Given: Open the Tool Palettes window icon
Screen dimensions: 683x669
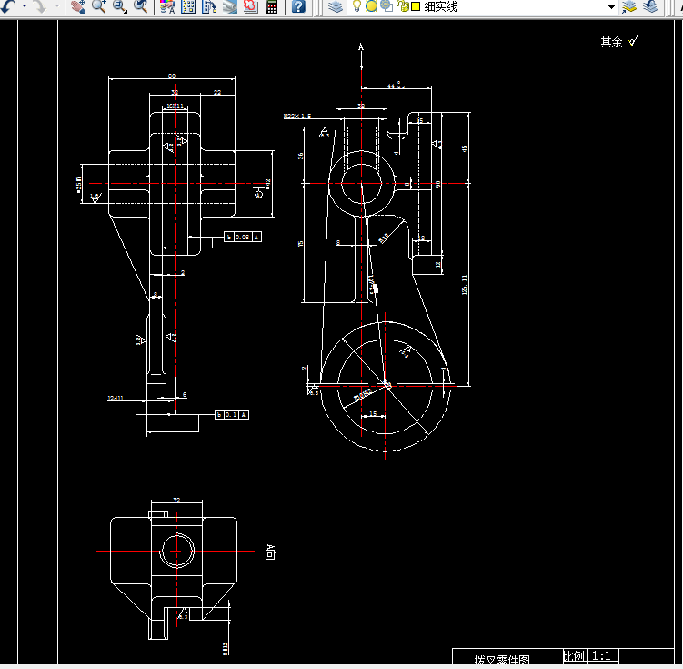Looking at the screenshot, I should point(209,6).
